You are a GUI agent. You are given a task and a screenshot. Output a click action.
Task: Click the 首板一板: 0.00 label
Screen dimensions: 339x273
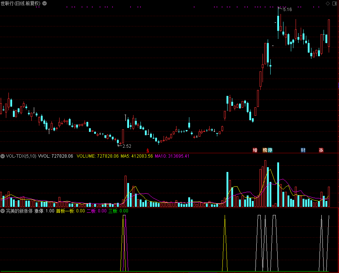(x=71, y=211)
